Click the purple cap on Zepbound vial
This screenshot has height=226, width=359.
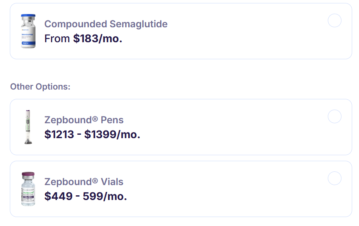point(28,175)
